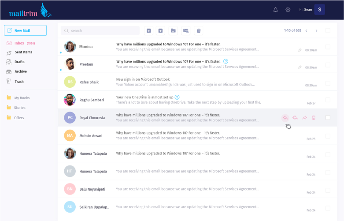Click the S profile avatar
Image resolution: width=344 pixels, height=221 pixels.
[319, 10]
